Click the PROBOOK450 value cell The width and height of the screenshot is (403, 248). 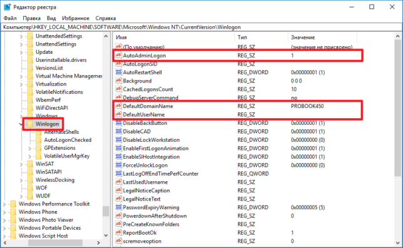tap(307, 106)
